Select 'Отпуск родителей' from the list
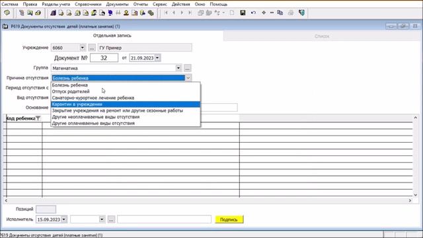The image size is (423, 238). (126, 91)
